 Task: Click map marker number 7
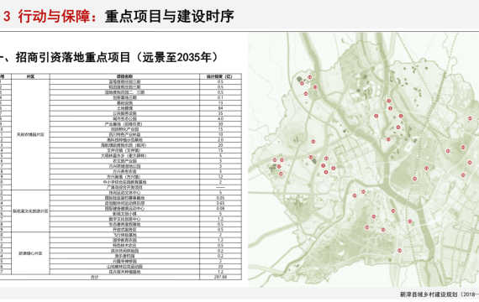[x=323, y=165]
